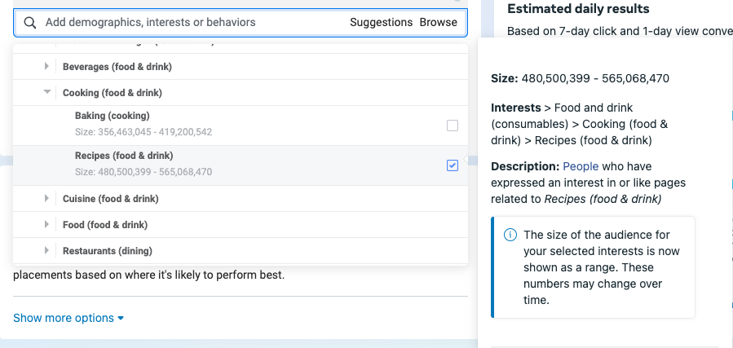Click the Cuisine (food & drink) category label
Screen dimensions: 733x348
110,199
